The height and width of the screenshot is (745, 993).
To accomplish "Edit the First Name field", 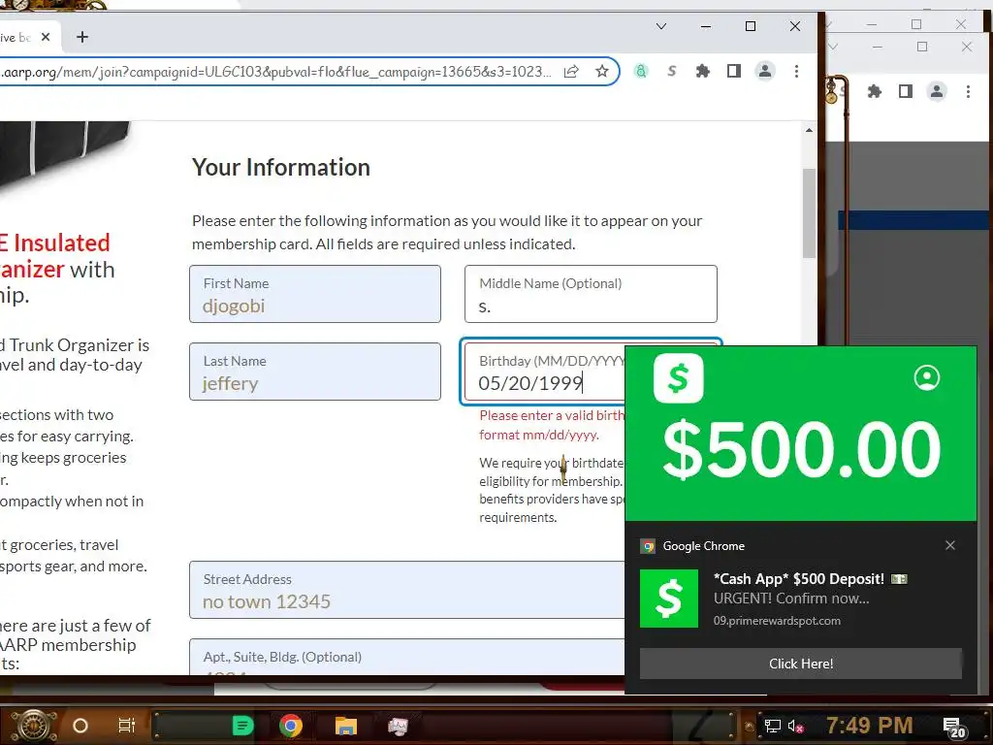I will pos(315,294).
